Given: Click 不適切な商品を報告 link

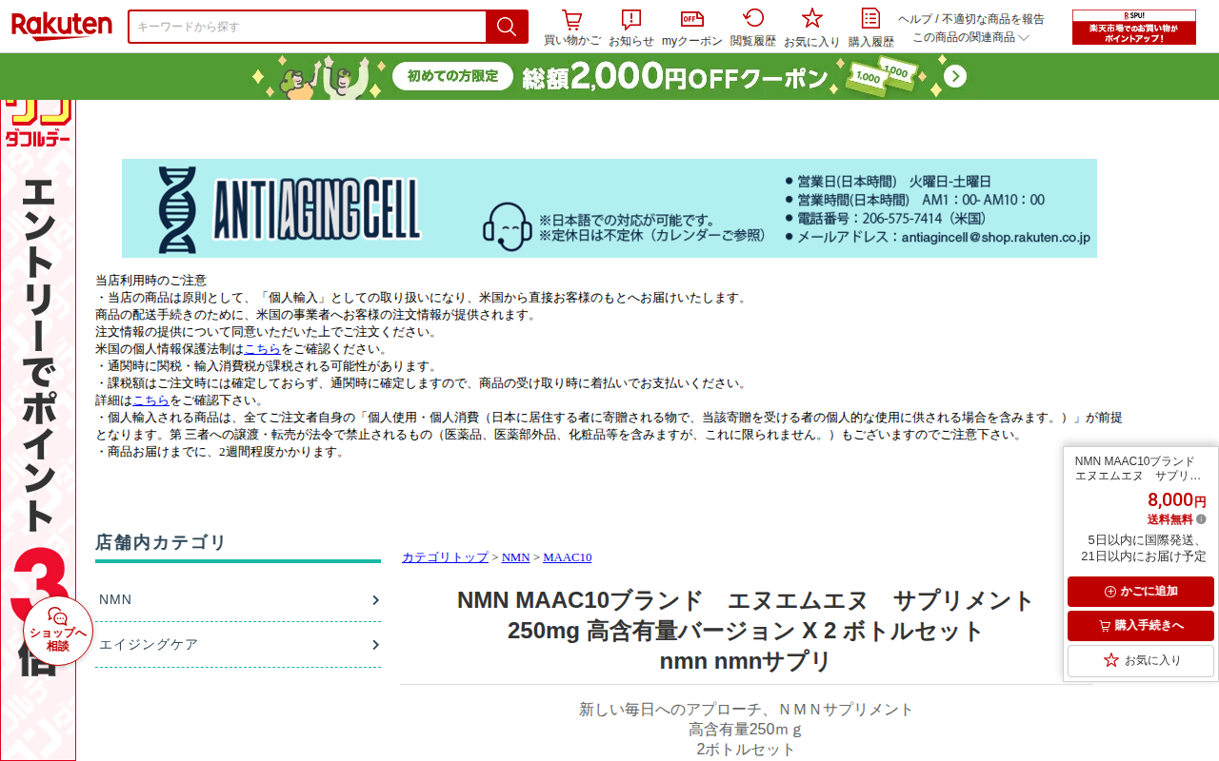Looking at the screenshot, I should 993,19.
